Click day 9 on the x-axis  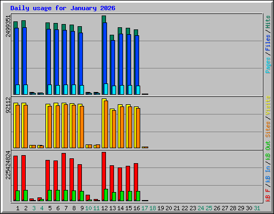[x=82, y=208]
